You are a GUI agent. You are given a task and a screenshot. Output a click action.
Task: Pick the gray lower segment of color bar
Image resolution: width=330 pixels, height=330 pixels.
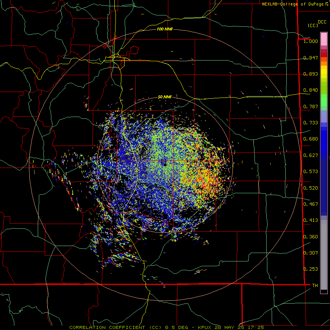point(324,255)
